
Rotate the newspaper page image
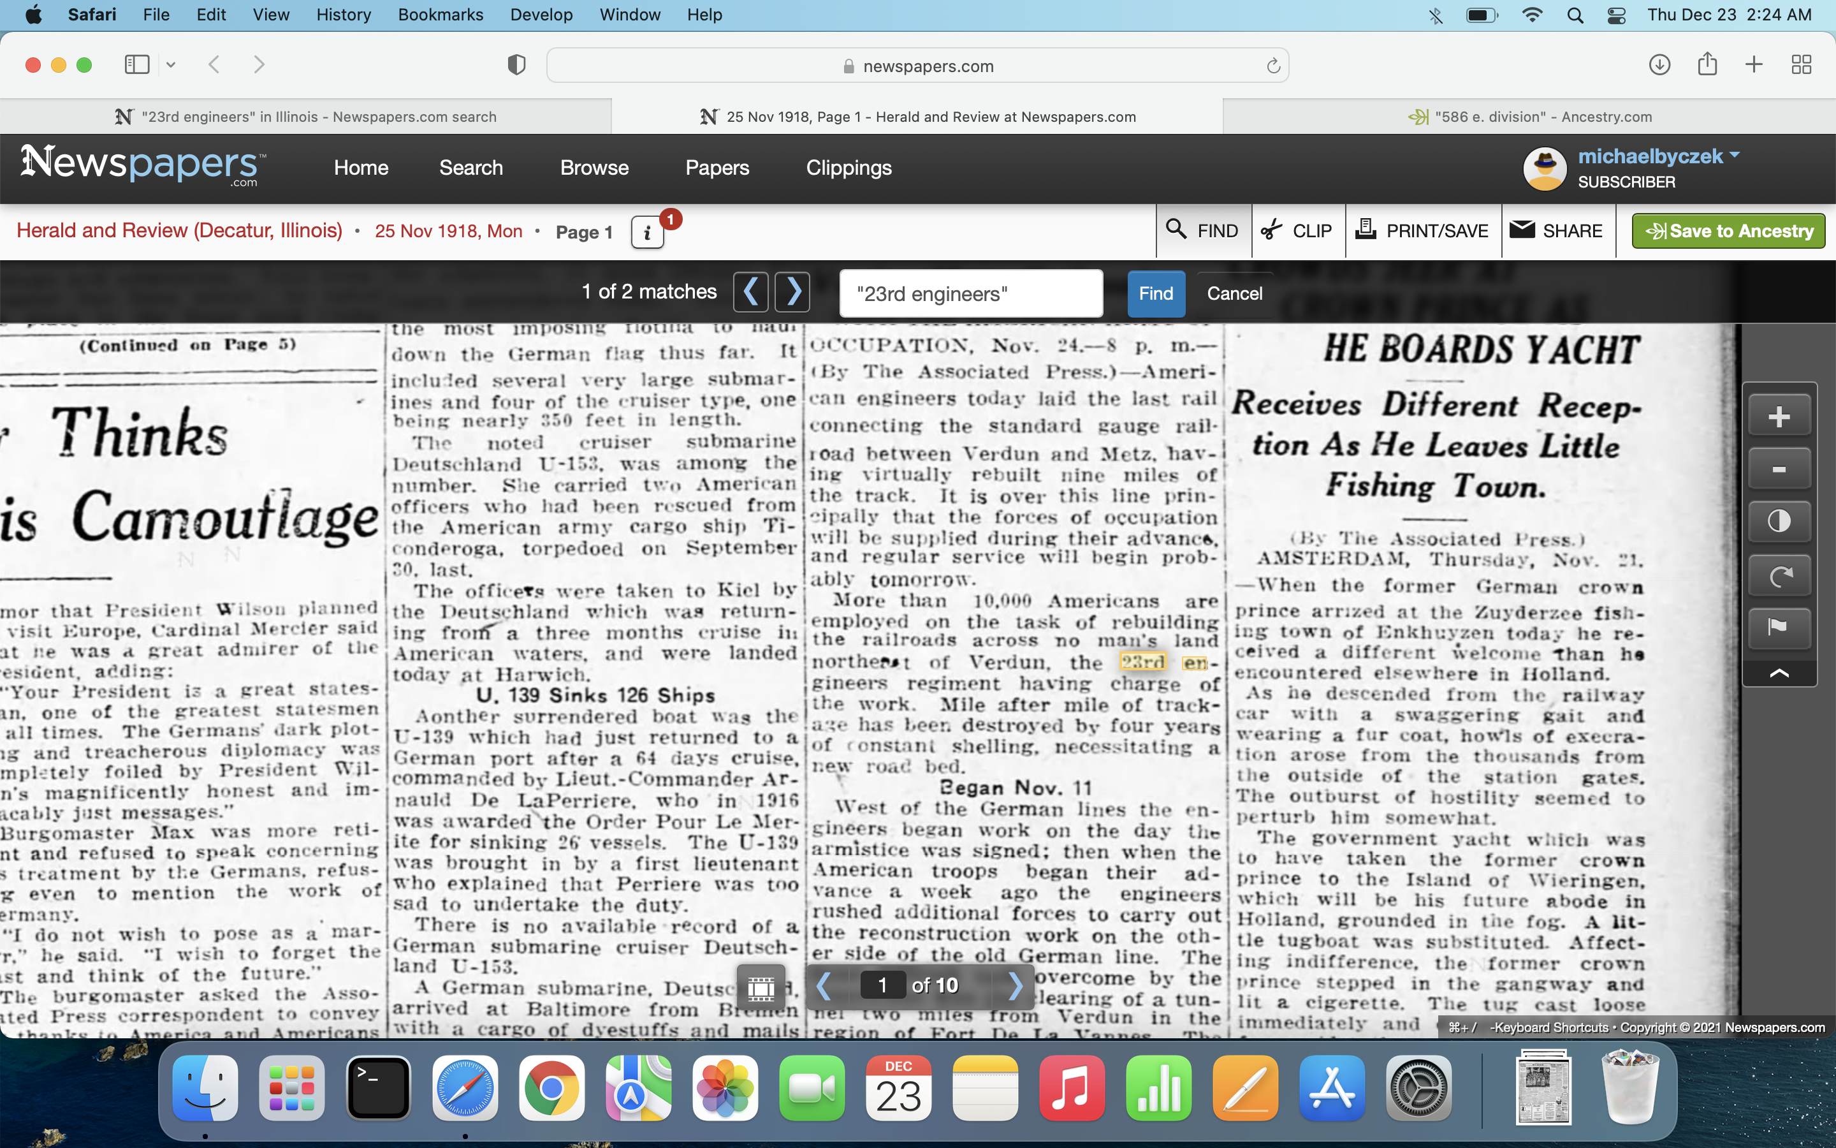click(1779, 577)
